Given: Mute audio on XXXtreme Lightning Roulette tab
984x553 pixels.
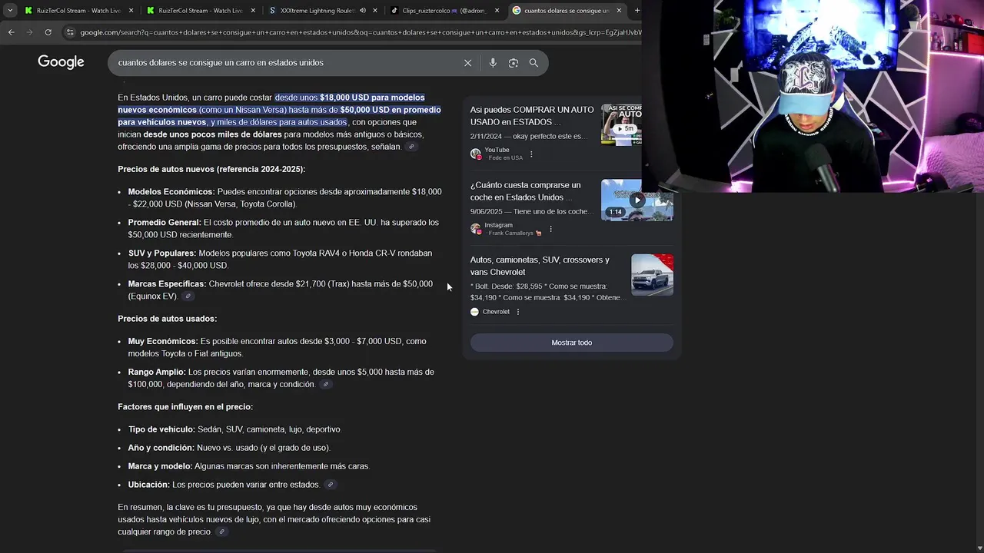Looking at the screenshot, I should coord(363,11).
